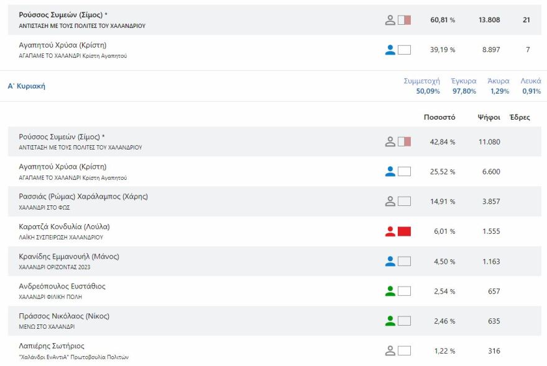Click blue person icon beside Αγαπητού 39,19 % row
The image size is (547, 366).
[x=390, y=50]
